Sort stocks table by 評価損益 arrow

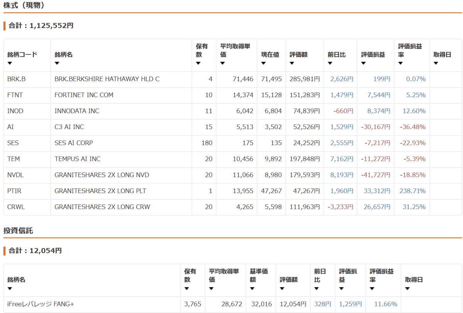coord(363,64)
